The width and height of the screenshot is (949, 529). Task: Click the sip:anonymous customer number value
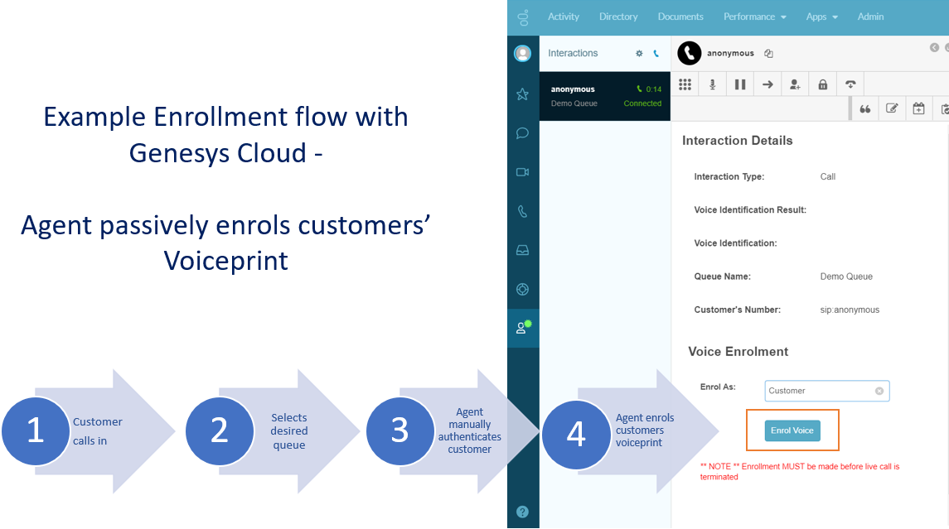(x=850, y=310)
